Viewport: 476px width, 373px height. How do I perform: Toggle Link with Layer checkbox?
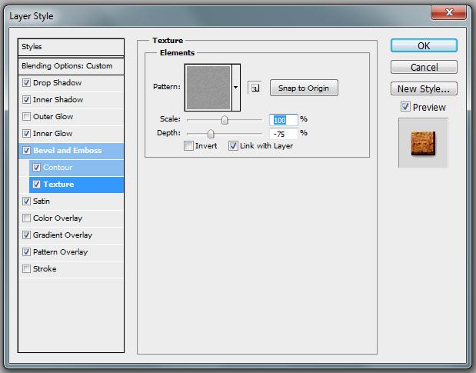pos(233,146)
